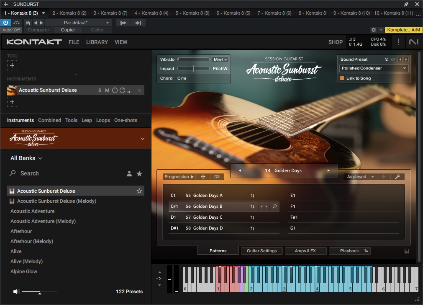Click the exclamation alert icon in header

pos(398,42)
